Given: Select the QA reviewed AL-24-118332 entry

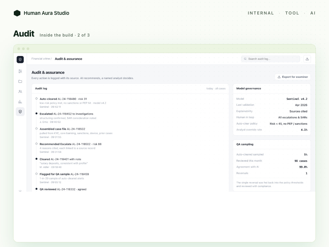Looking at the screenshot, I should (x=63, y=189).
